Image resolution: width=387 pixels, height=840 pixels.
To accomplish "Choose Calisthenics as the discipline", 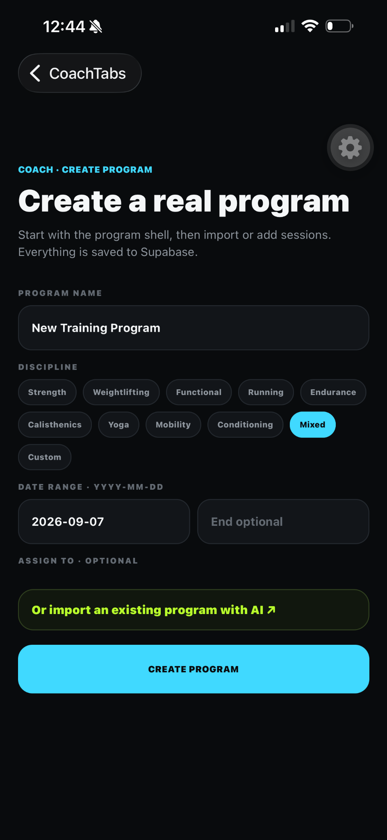I will coord(55,425).
